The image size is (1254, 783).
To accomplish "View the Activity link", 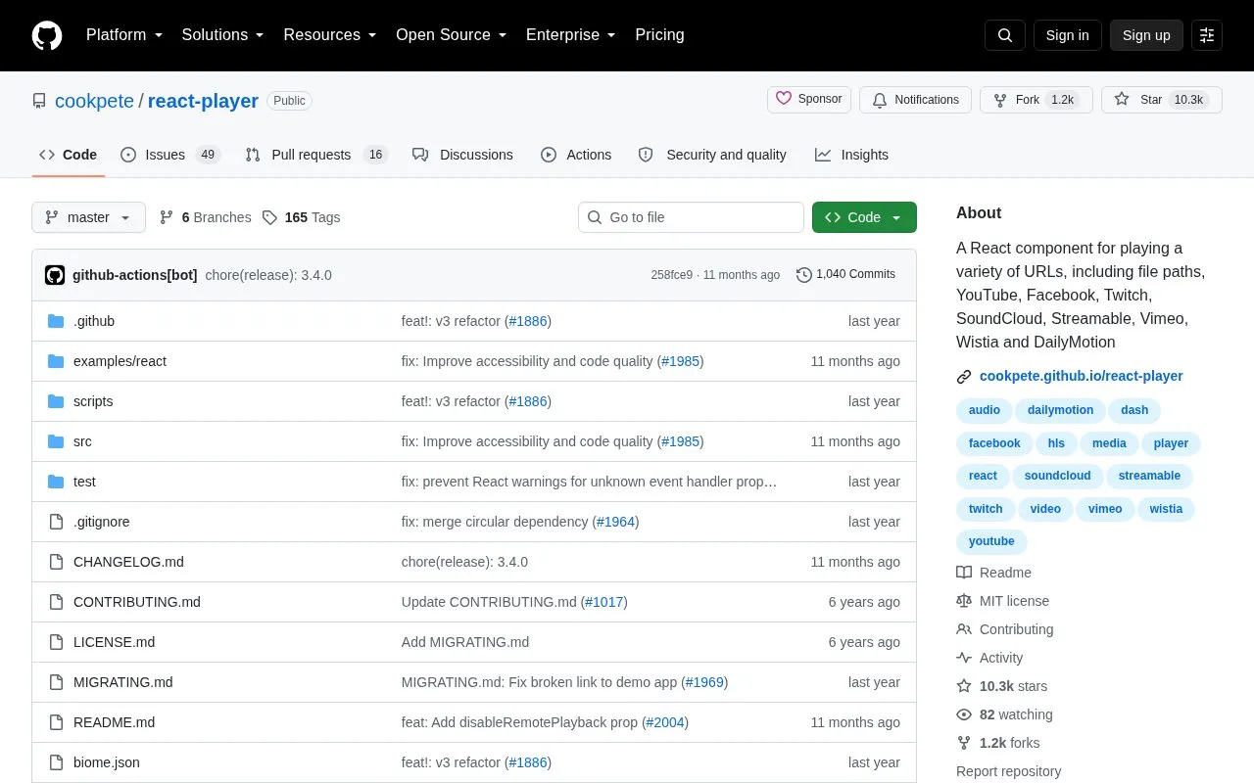I will click(x=989, y=658).
